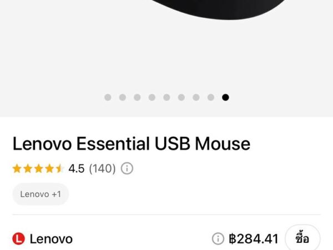333x250 pixels.
Task: Click the 4.5 rating score
Action: coord(77,168)
